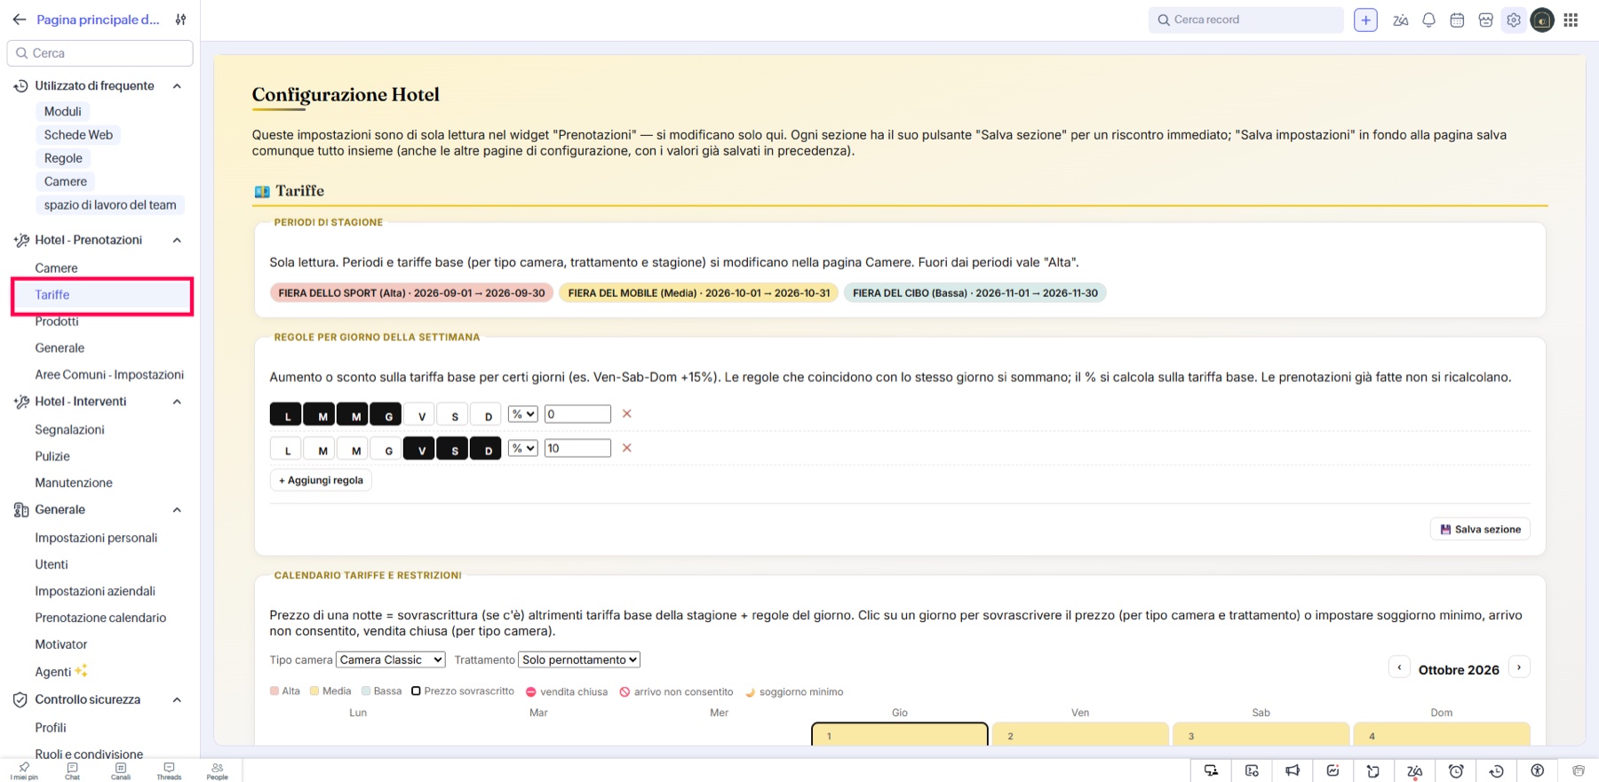Go to the next month after Ottobre 2026

pyautogui.click(x=1519, y=667)
